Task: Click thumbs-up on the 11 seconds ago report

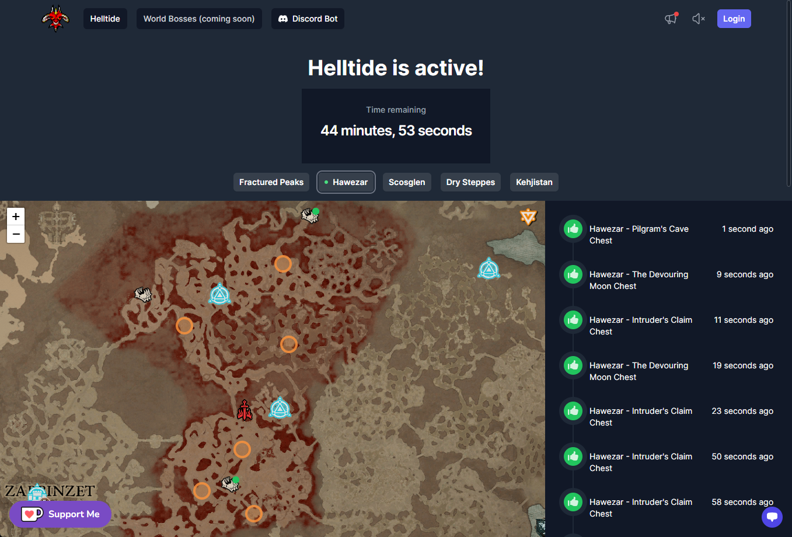Action: (x=573, y=320)
